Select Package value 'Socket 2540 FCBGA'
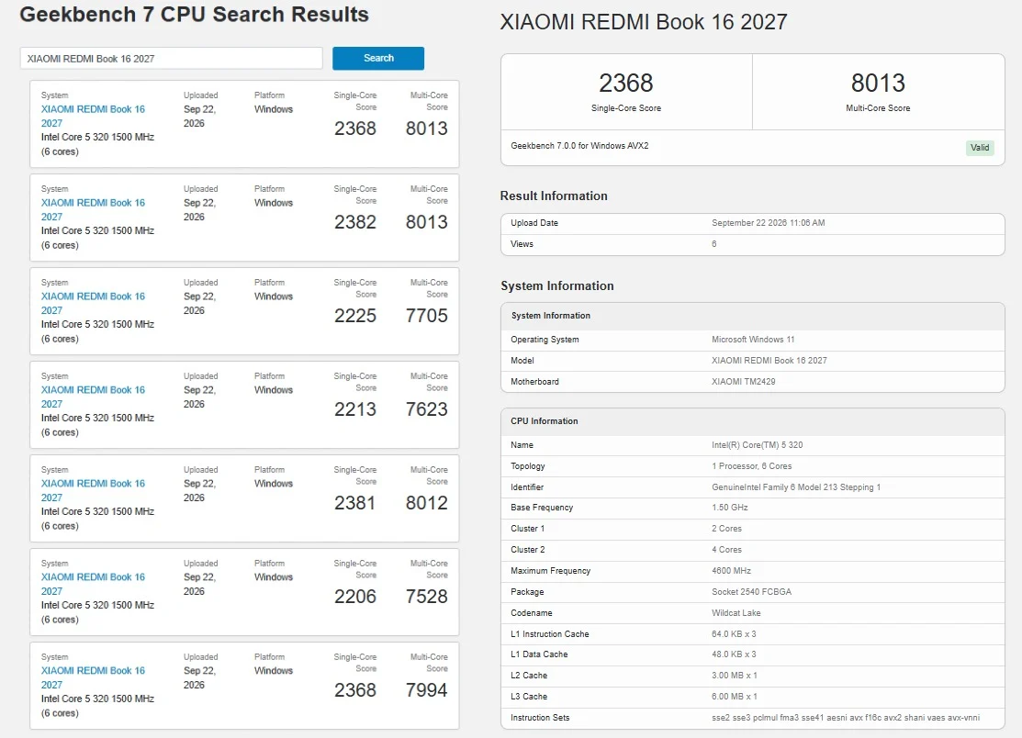 point(751,592)
